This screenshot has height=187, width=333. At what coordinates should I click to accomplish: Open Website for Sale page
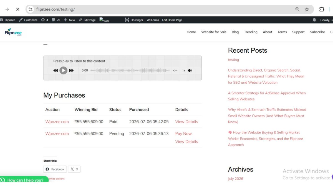pyautogui.click(x=214, y=32)
